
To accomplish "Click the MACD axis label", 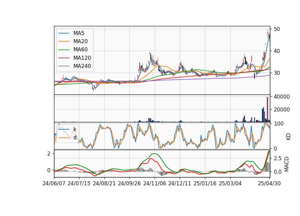I will pyautogui.click(x=287, y=164).
